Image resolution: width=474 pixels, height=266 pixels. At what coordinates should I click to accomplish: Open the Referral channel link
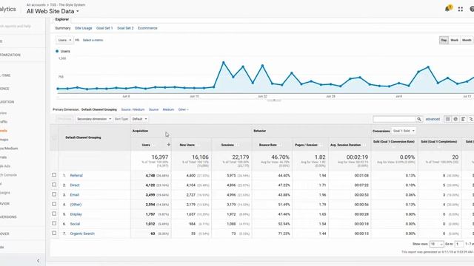76,176
